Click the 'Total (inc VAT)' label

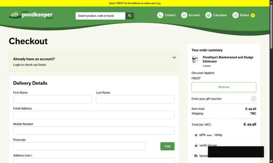[201, 125]
